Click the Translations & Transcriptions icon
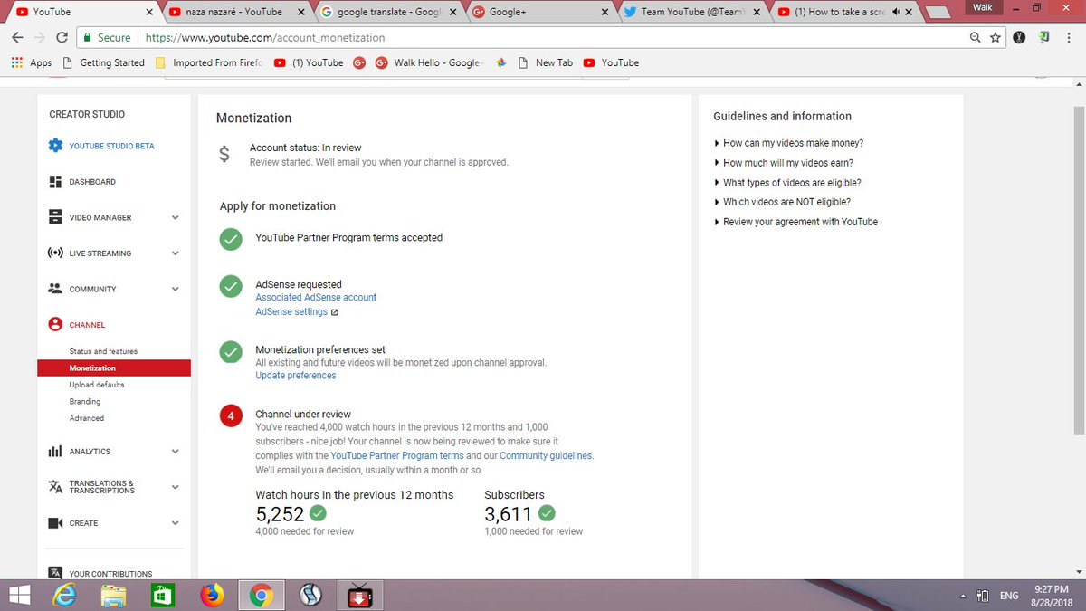This screenshot has height=611, width=1086. [x=55, y=487]
